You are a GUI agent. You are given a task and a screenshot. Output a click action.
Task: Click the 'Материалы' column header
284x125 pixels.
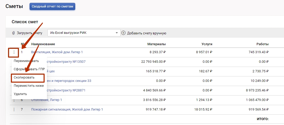coord(156,44)
